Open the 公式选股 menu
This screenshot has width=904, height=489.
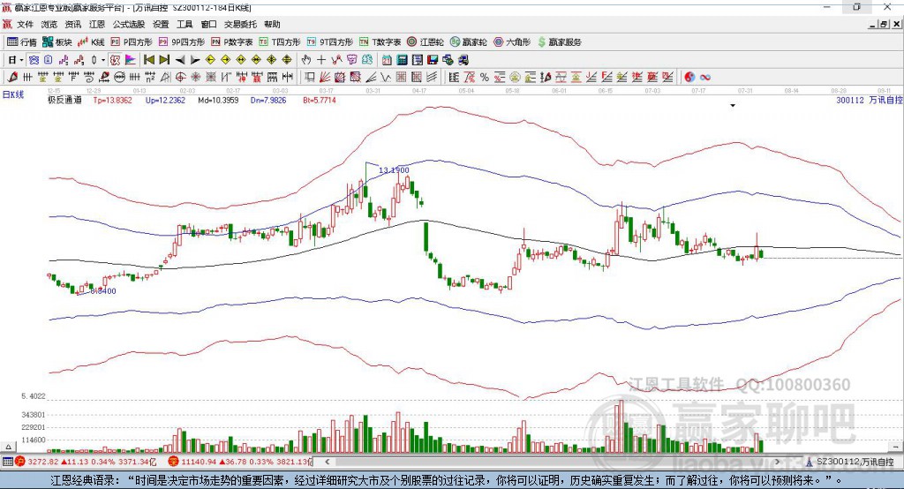point(129,24)
